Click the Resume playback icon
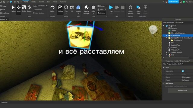This screenshot has width=193, height=108. point(117,7)
